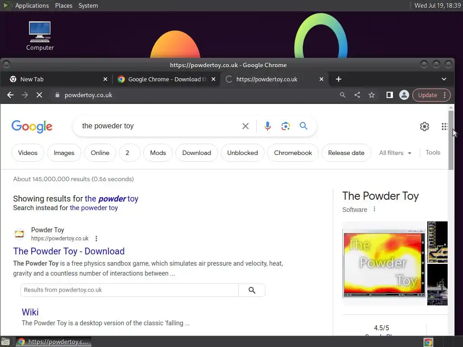
Task: Open the Places menu
Action: click(x=63, y=5)
